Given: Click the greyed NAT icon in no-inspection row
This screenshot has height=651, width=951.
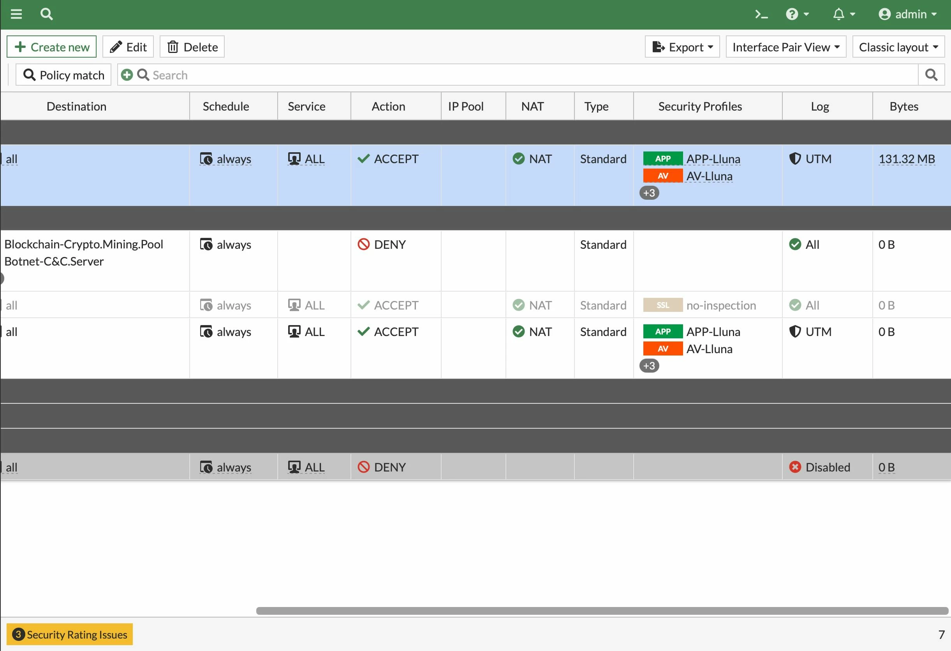Looking at the screenshot, I should click(x=518, y=305).
